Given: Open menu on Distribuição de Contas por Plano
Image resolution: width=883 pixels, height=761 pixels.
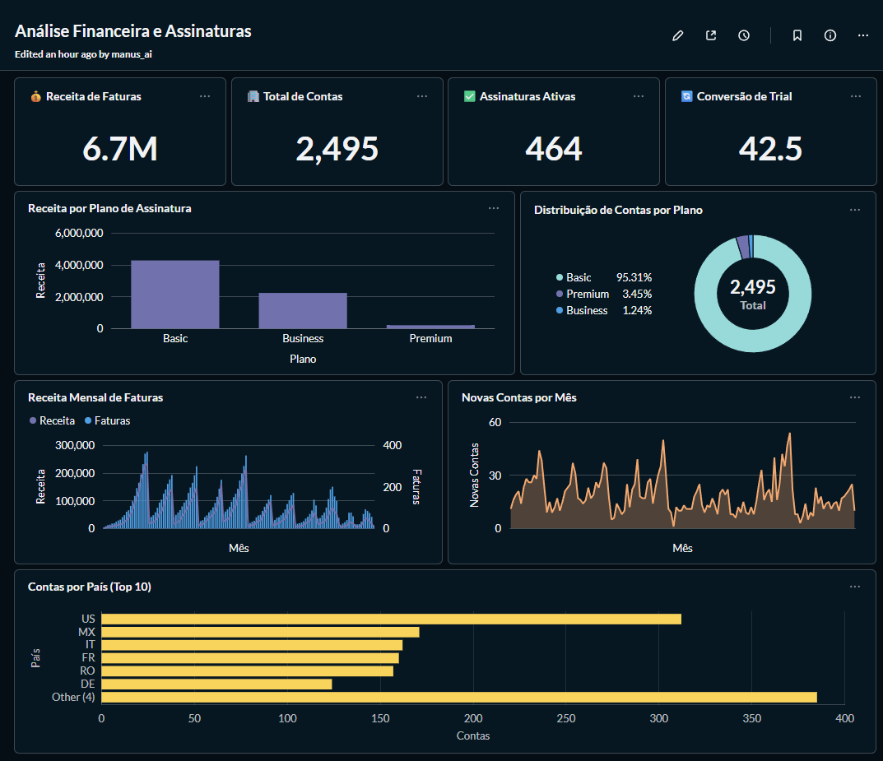Looking at the screenshot, I should point(854,210).
